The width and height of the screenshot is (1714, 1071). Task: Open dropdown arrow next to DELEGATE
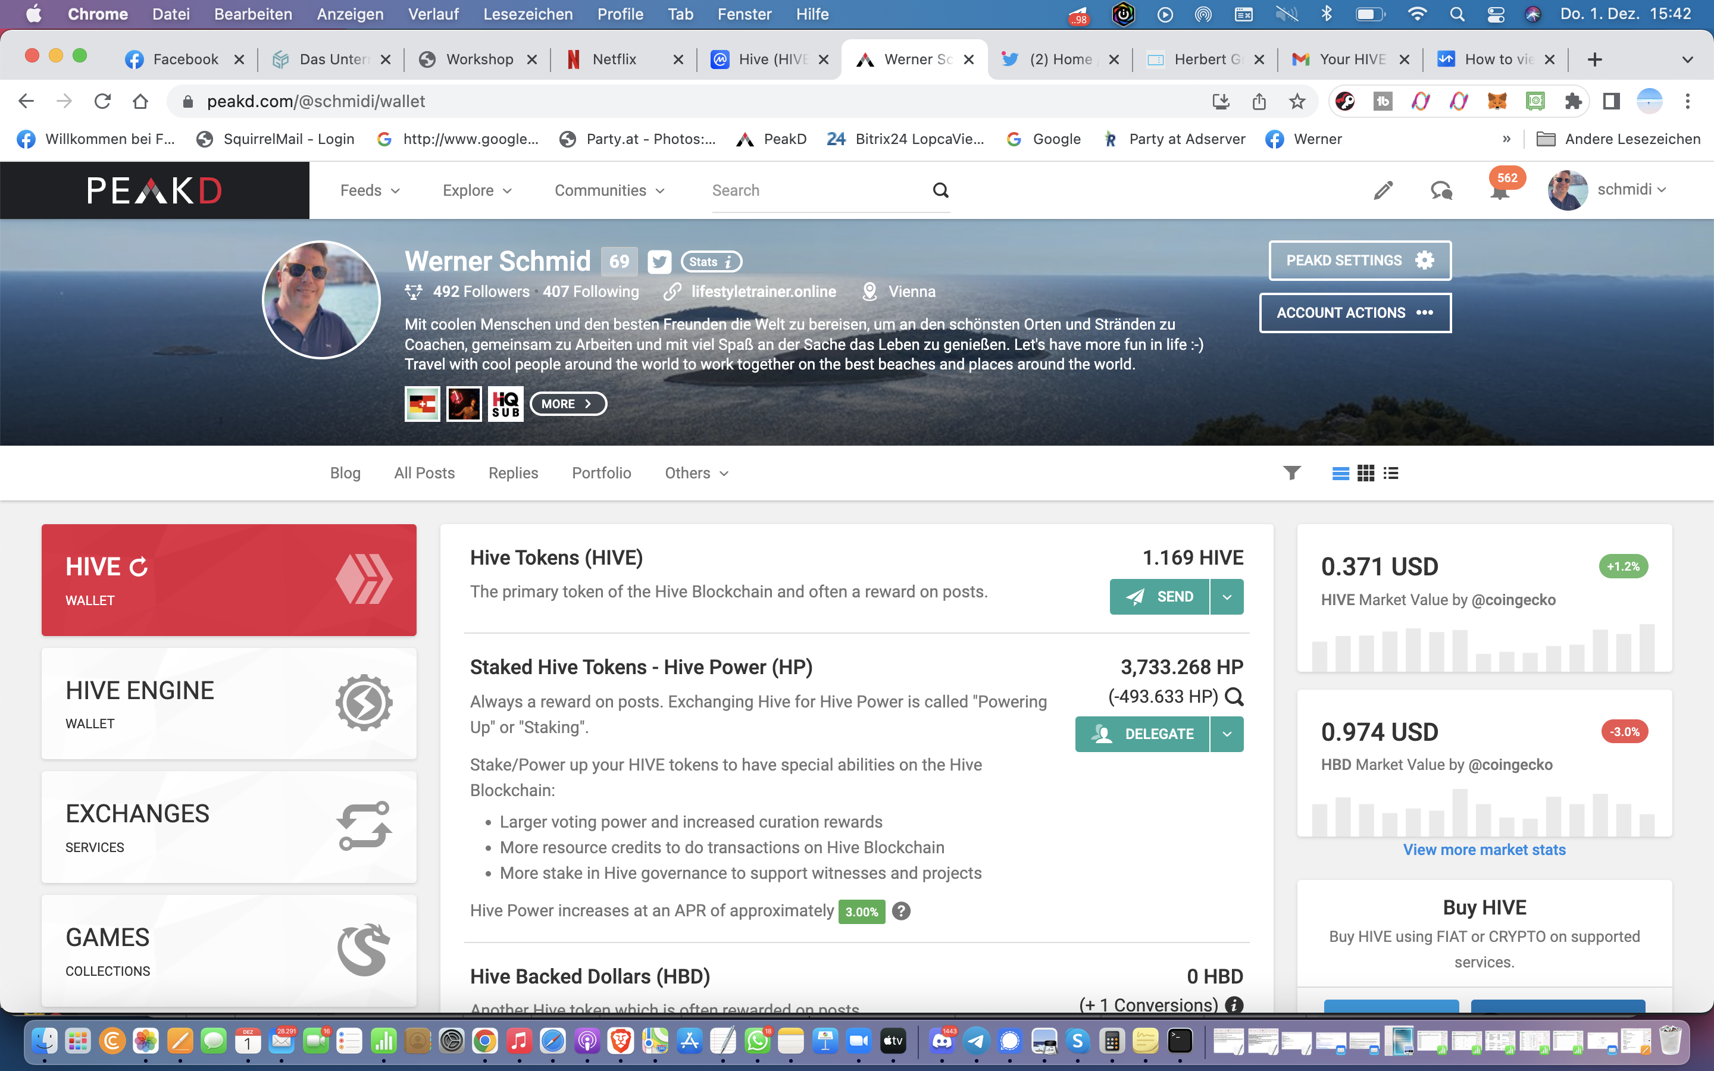pyautogui.click(x=1227, y=734)
